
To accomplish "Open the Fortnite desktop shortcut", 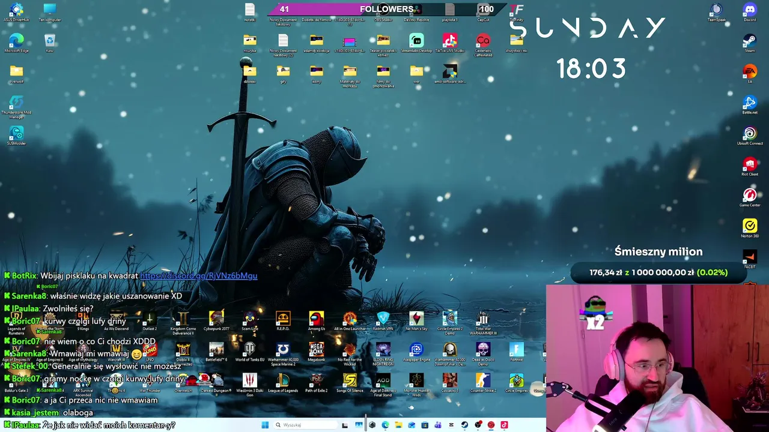I will [x=517, y=352].
